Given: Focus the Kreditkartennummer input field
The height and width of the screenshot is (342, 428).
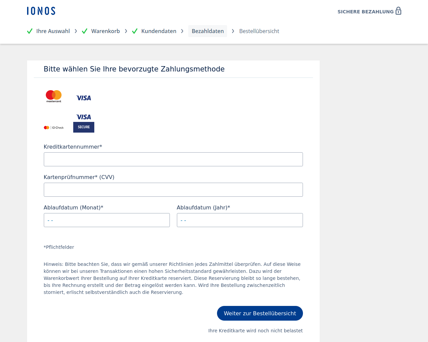Looking at the screenshot, I should [x=173, y=159].
